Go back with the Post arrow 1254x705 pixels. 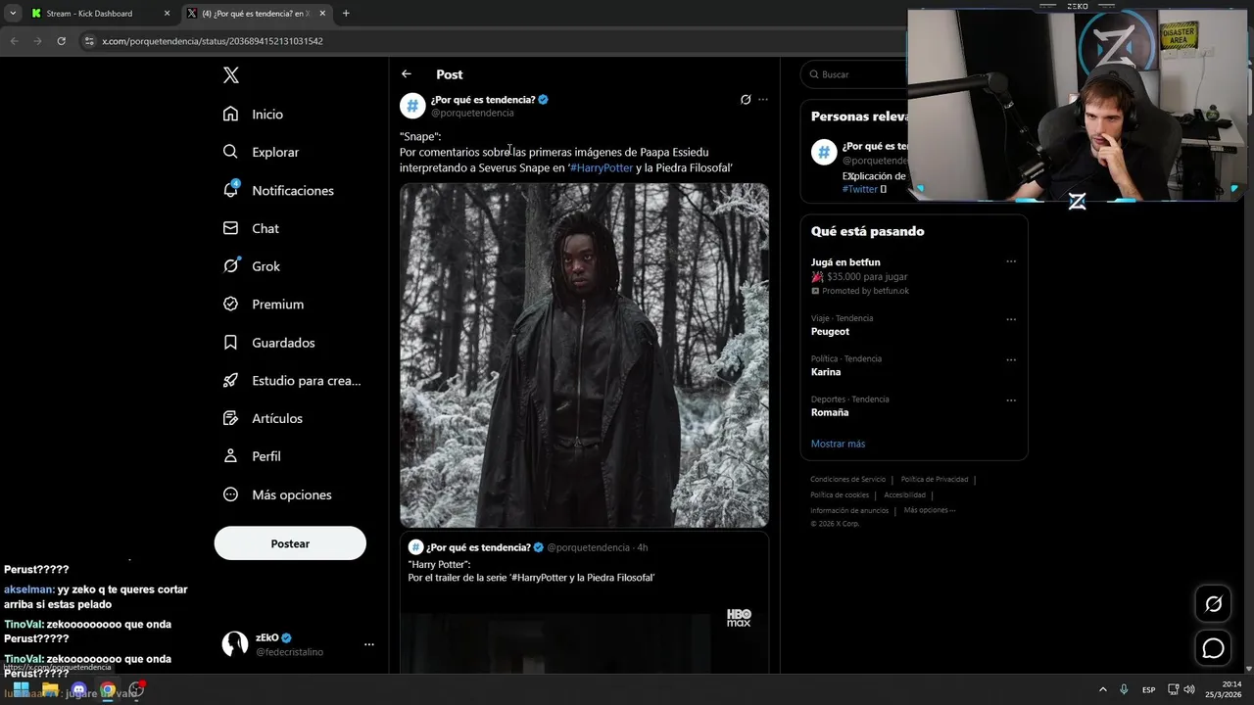tap(407, 74)
